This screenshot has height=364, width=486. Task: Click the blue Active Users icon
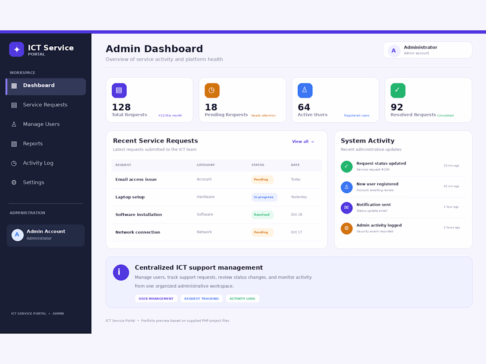point(305,90)
